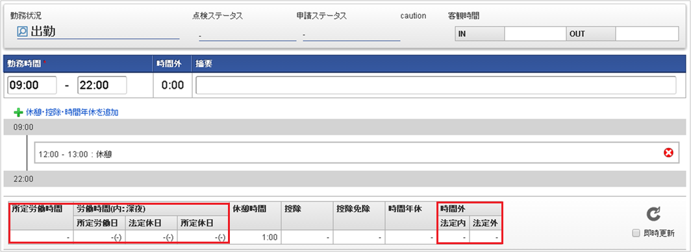691x252 pixels.
Task: Click the 法定休日 sub-header
Action: coord(151,223)
